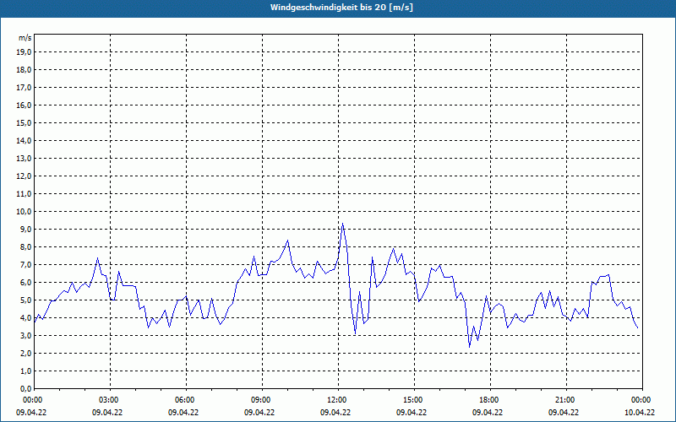Click the m/s unit label
This screenshot has width=676, height=422.
(25, 38)
